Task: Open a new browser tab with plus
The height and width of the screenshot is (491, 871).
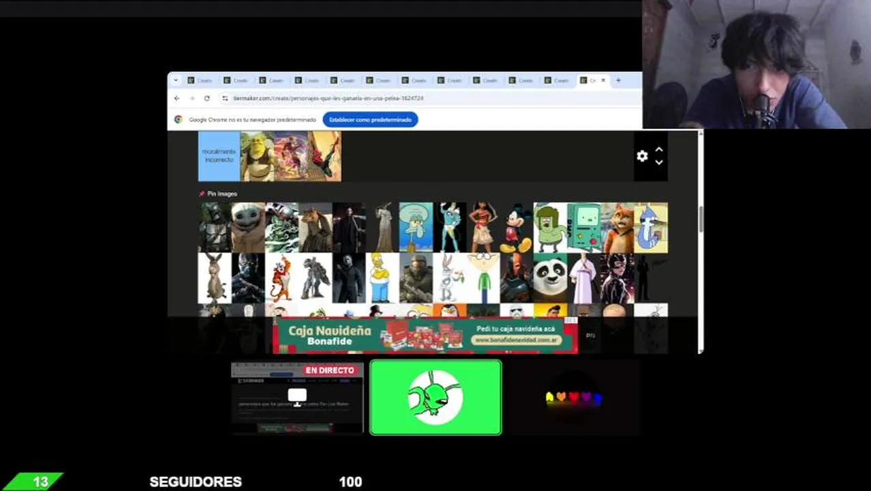Action: 618,80
